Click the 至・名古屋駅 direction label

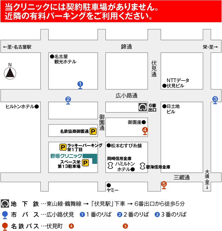point(17,47)
